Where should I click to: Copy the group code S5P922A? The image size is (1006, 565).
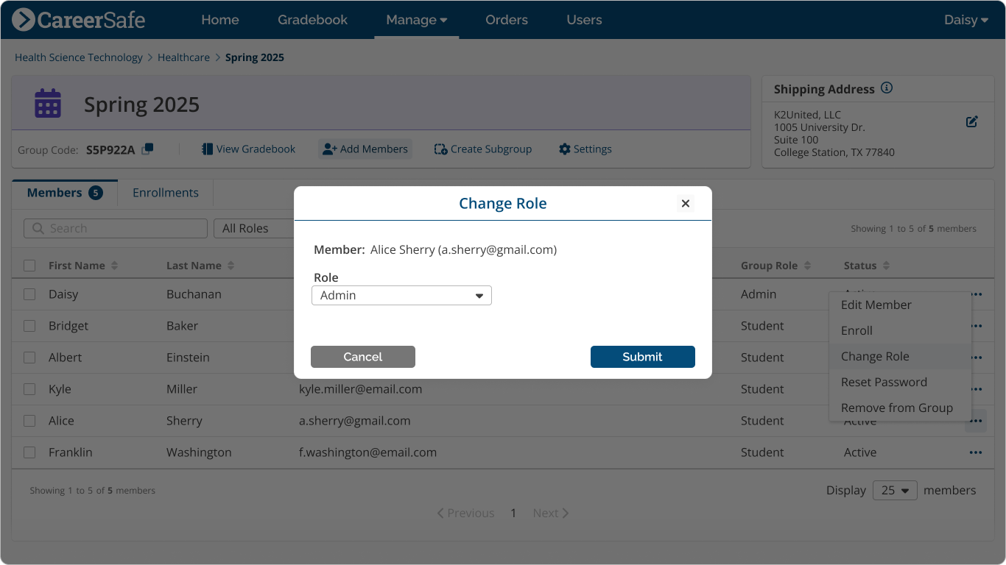(x=147, y=149)
